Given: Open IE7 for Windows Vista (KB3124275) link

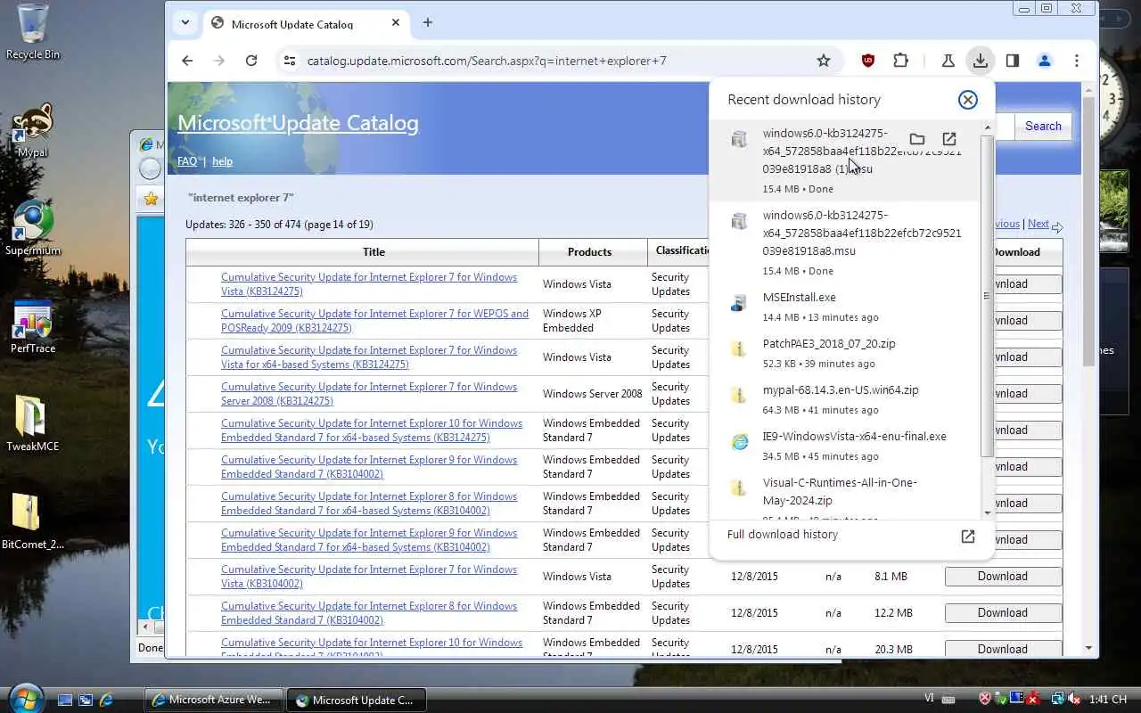Looking at the screenshot, I should click(369, 284).
